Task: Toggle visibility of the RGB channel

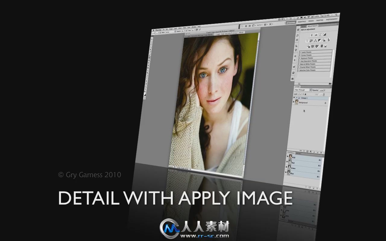Action: pos(287,156)
